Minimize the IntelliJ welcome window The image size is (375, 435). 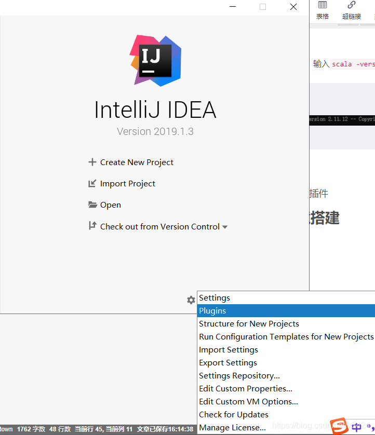233,6
